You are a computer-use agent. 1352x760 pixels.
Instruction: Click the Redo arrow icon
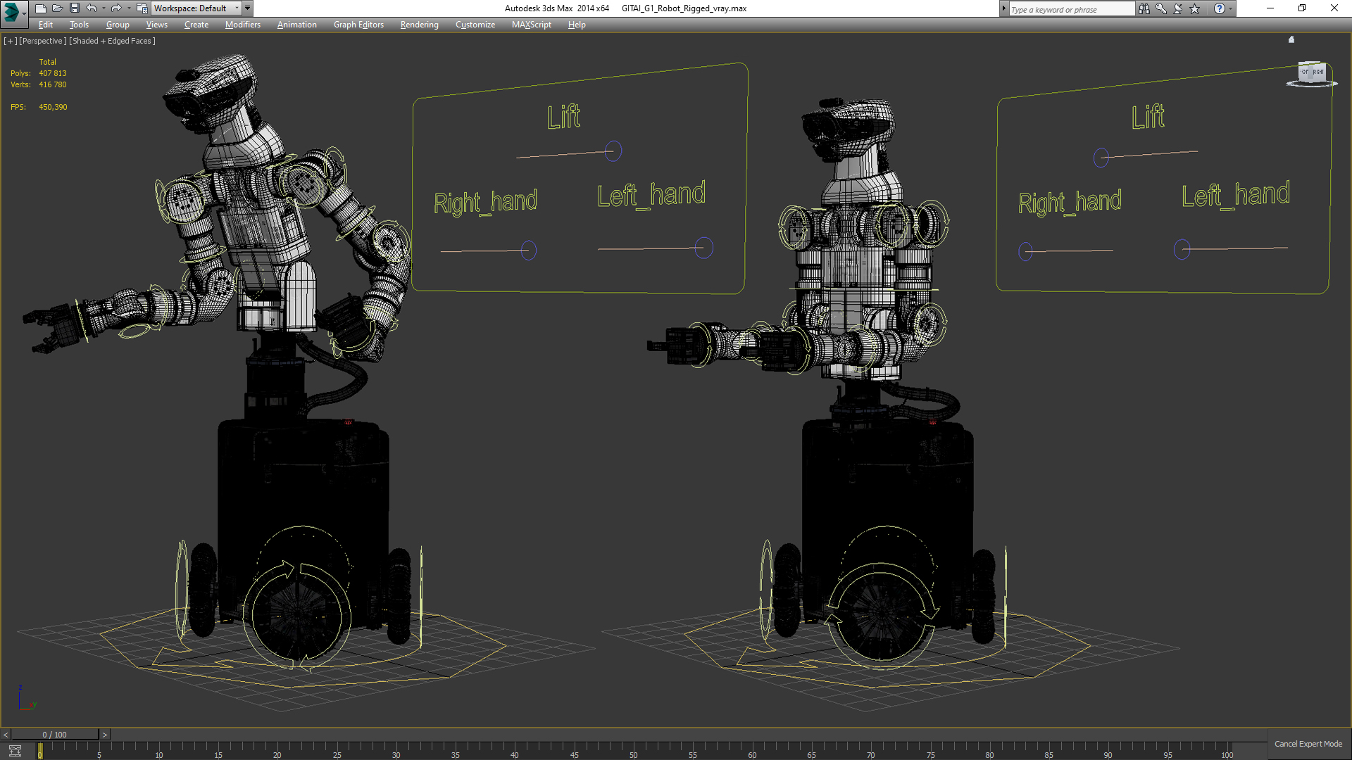point(116,8)
